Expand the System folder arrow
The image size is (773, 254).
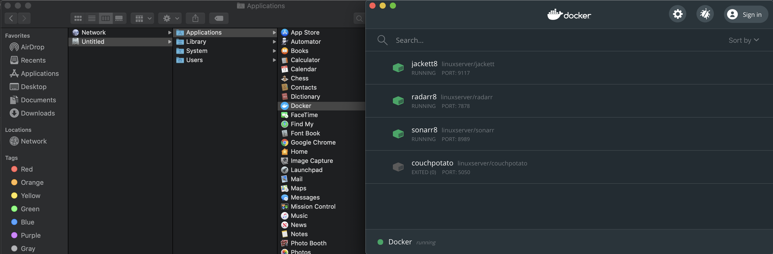[x=274, y=51]
